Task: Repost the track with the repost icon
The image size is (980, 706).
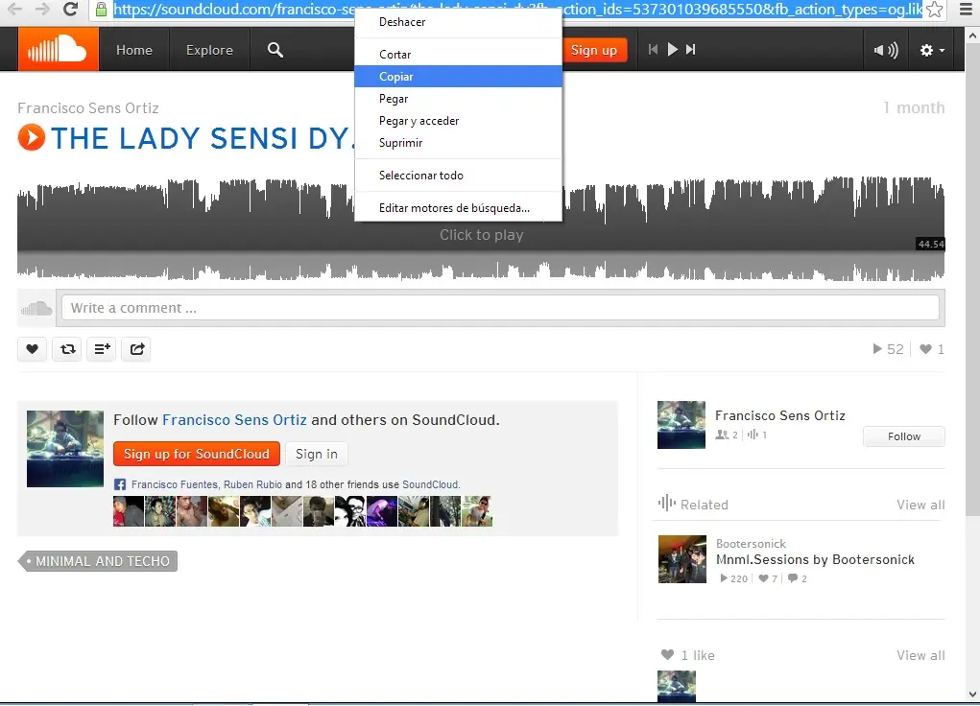Action: point(67,349)
